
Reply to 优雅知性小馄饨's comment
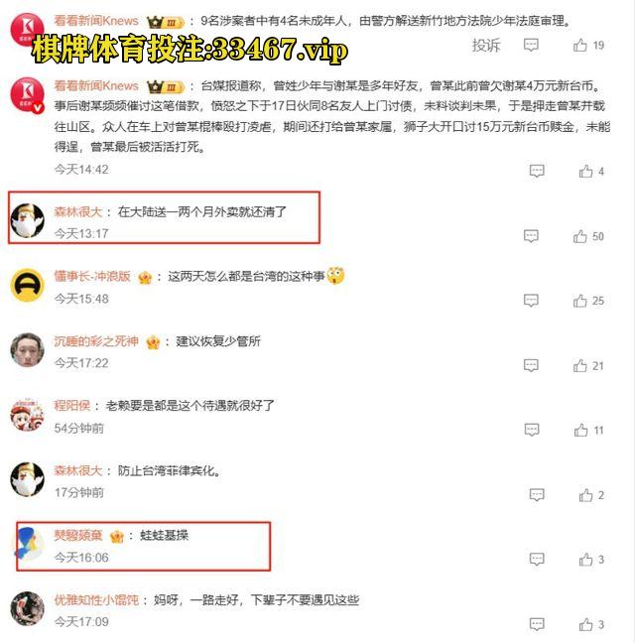click(537, 624)
